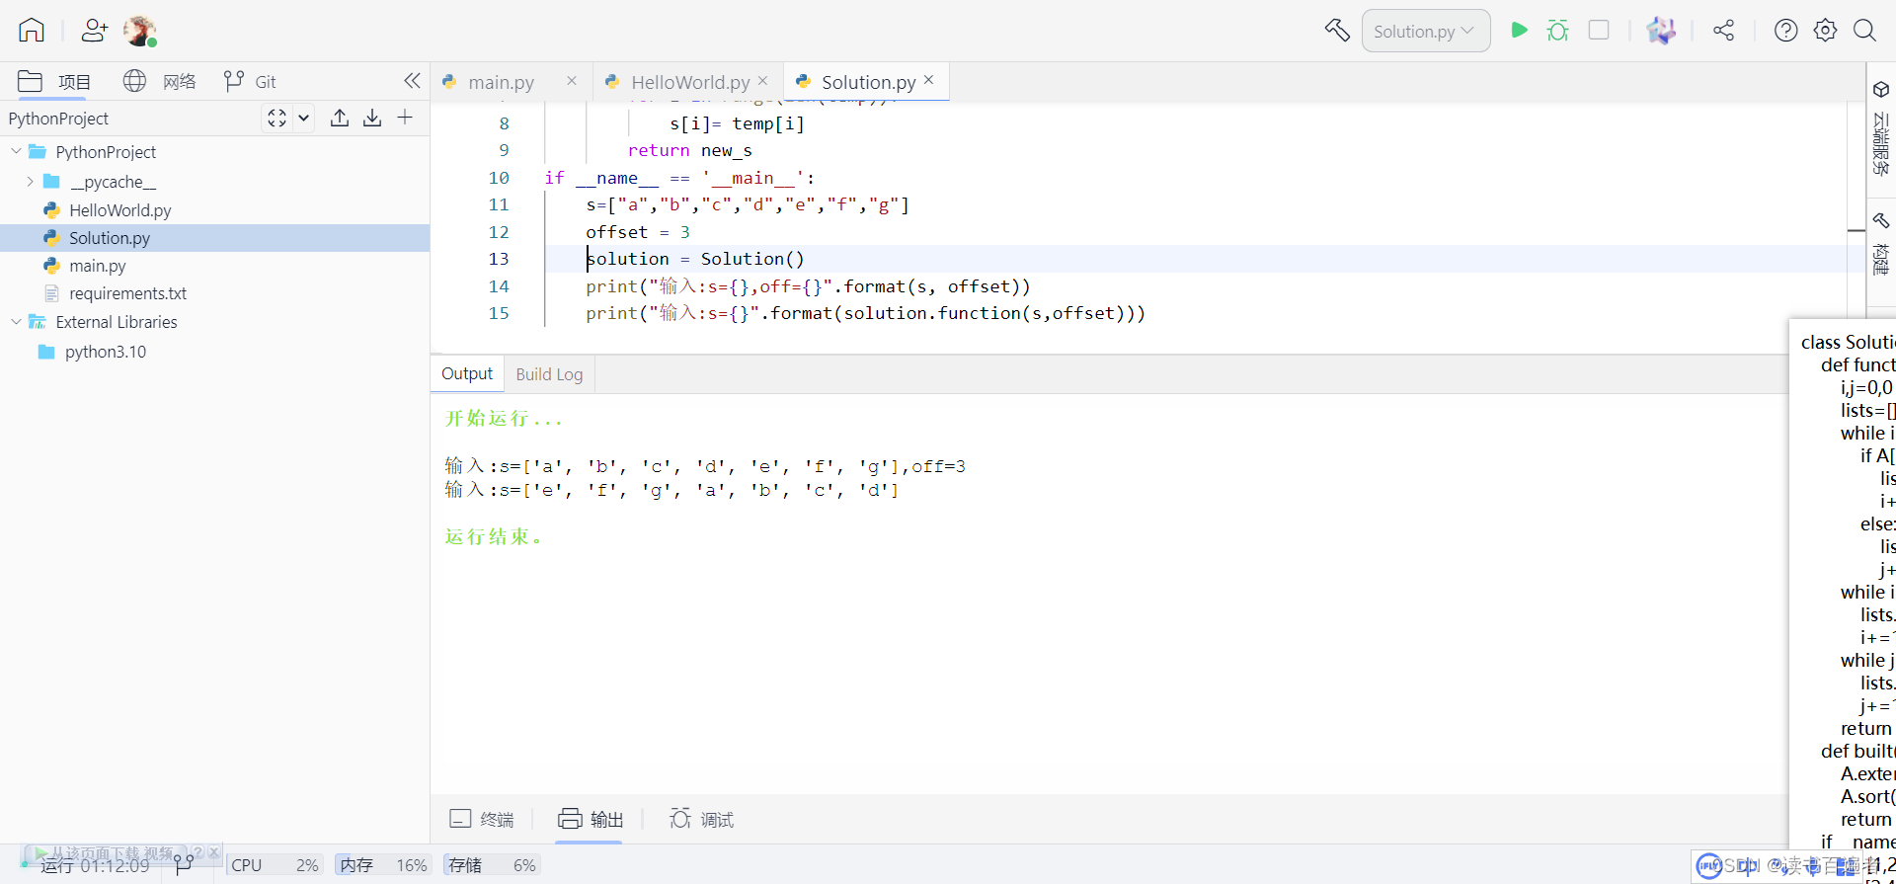Collapse the PythonProject root folder
1896x884 pixels.
click(16, 152)
